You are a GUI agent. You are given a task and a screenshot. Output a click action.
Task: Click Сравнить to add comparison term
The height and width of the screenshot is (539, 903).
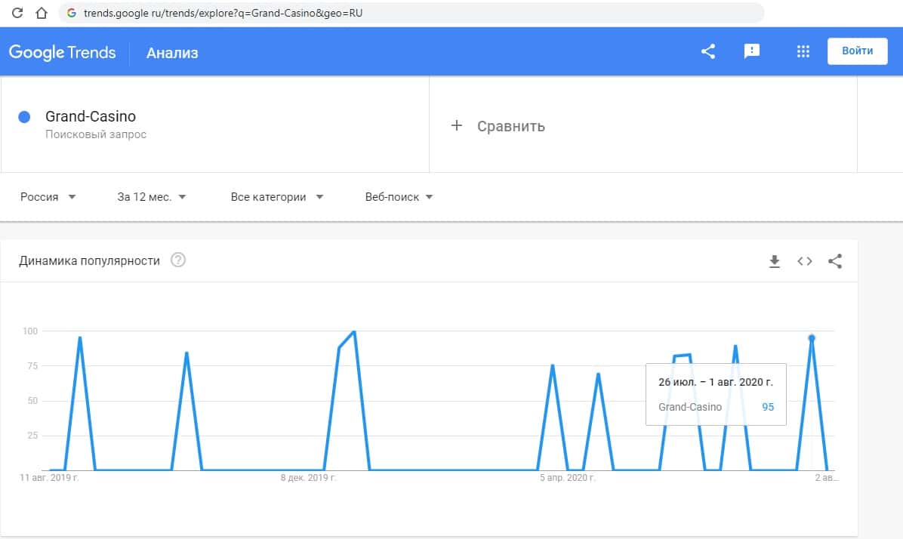pos(498,126)
